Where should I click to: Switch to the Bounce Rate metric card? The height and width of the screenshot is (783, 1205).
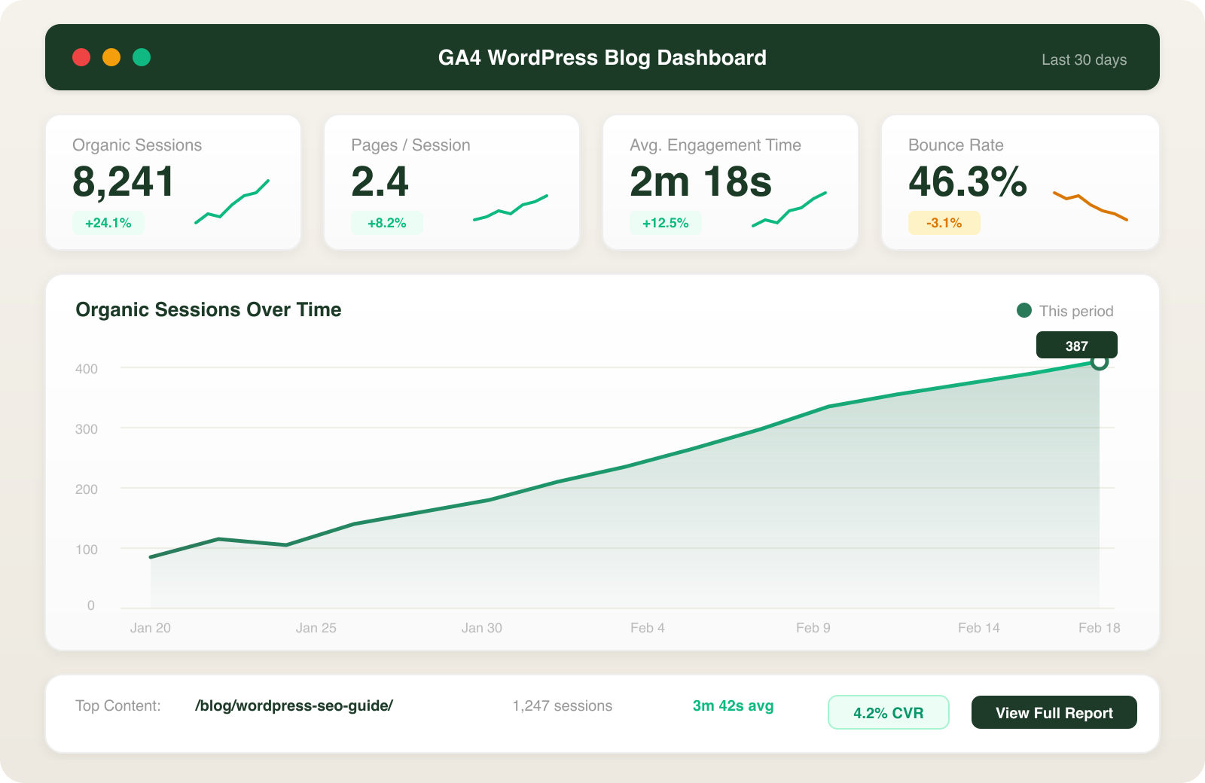pos(1020,181)
